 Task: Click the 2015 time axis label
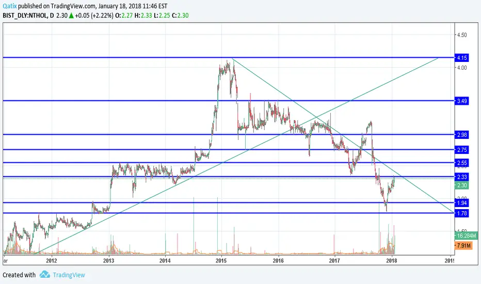pos(221,261)
